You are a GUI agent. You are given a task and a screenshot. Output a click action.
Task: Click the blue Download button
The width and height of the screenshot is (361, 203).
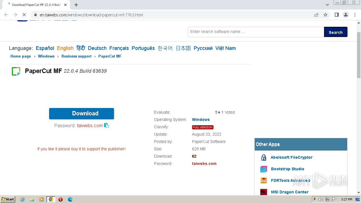point(82,113)
